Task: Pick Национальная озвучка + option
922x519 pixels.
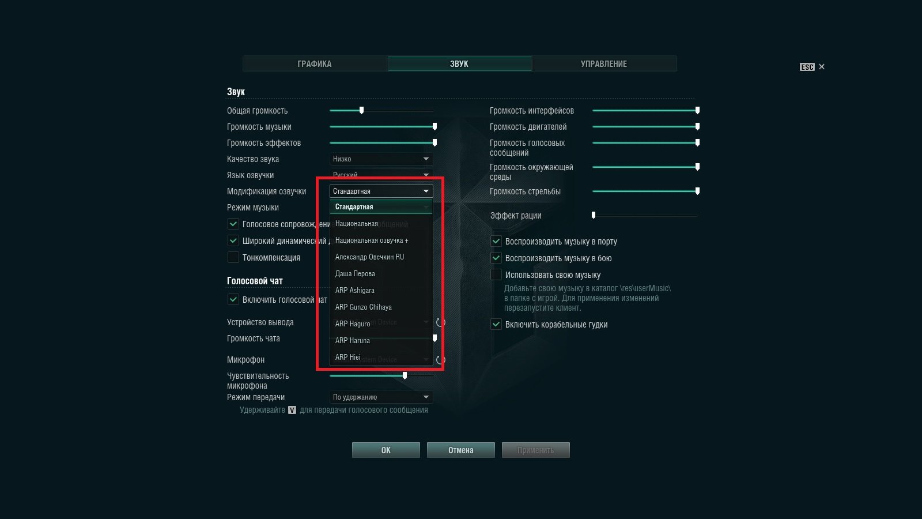Action: coord(381,240)
